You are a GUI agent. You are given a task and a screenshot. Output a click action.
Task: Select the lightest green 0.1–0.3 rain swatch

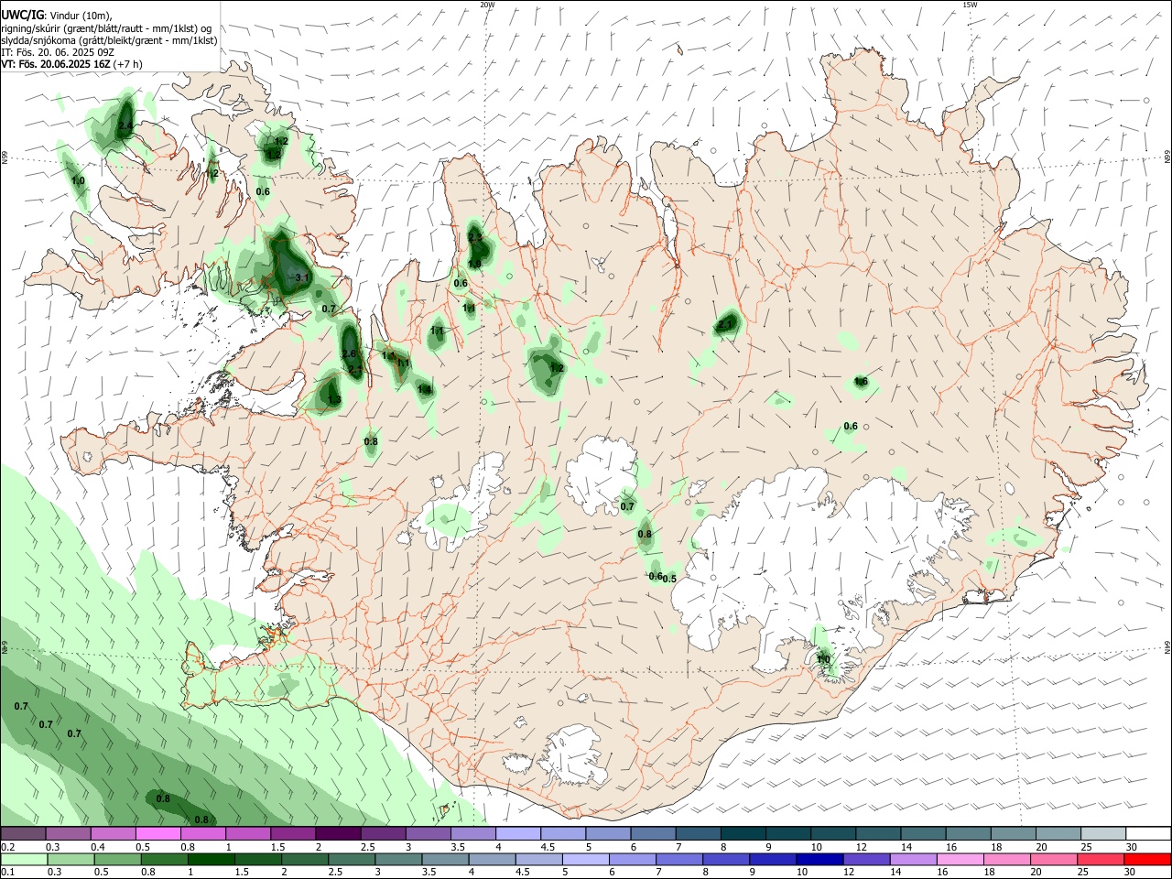coord(23,859)
